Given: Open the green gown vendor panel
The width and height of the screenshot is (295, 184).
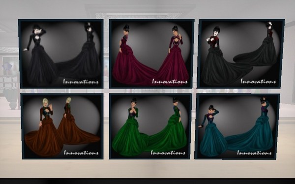Looking at the screenshot, I should coord(150,126).
